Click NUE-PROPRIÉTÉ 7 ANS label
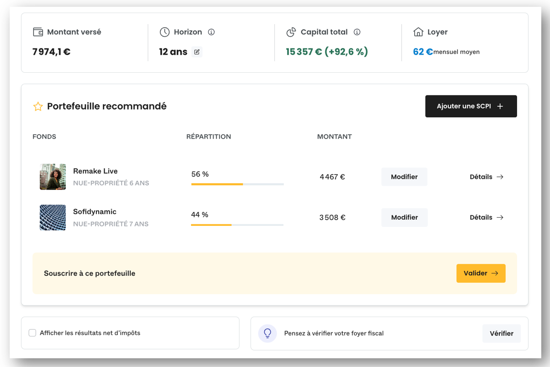 click(x=111, y=224)
